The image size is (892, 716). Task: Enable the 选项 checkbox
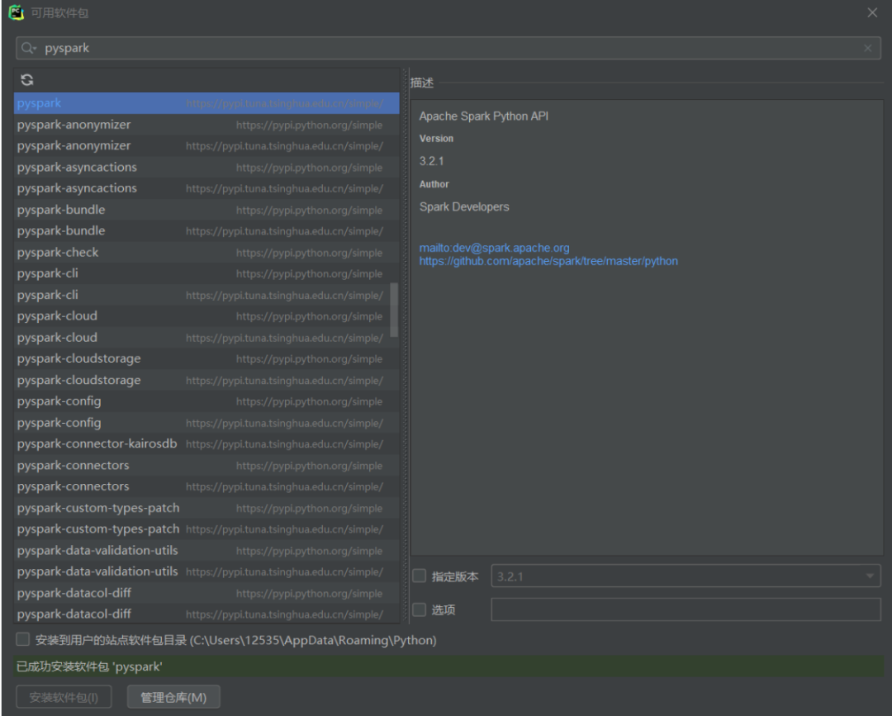[x=420, y=609]
